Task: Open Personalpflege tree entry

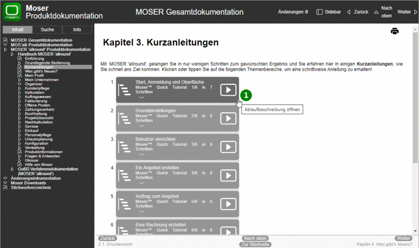Action: [38, 135]
